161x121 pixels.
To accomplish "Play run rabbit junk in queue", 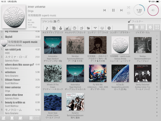I will pos(20,51).
